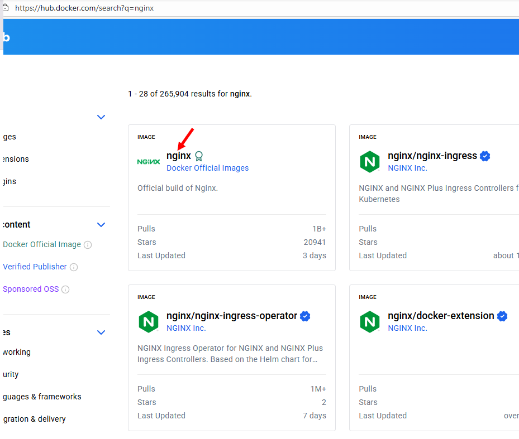Screen dimensions: 519x439
Task: Open NGINX Inc. link under nginx-ingress-operator
Action: [186, 328]
